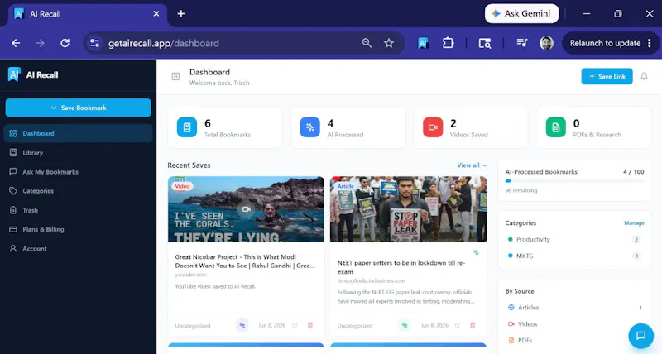Click the AI Processed sparkle icon
This screenshot has height=354, width=662.
tap(309, 127)
